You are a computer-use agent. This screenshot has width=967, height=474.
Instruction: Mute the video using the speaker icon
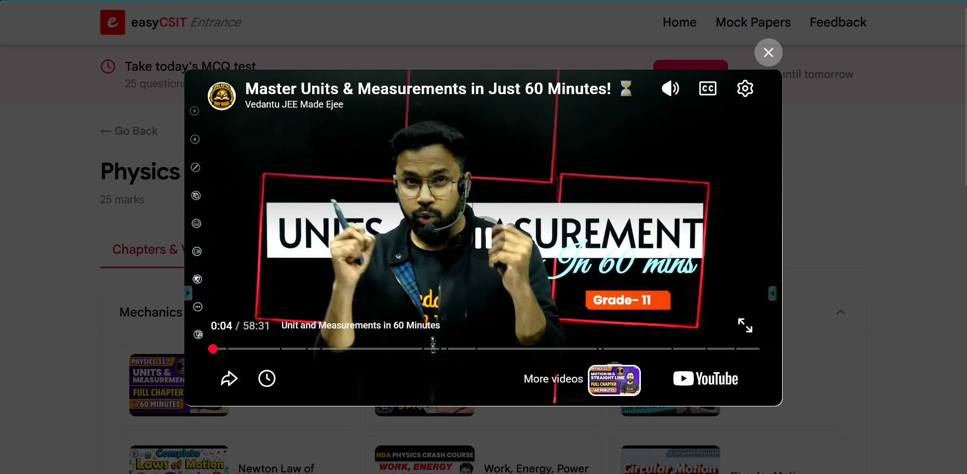(x=670, y=88)
